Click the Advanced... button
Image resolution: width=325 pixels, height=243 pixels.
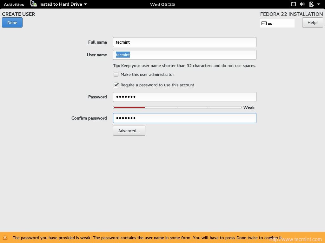129,131
